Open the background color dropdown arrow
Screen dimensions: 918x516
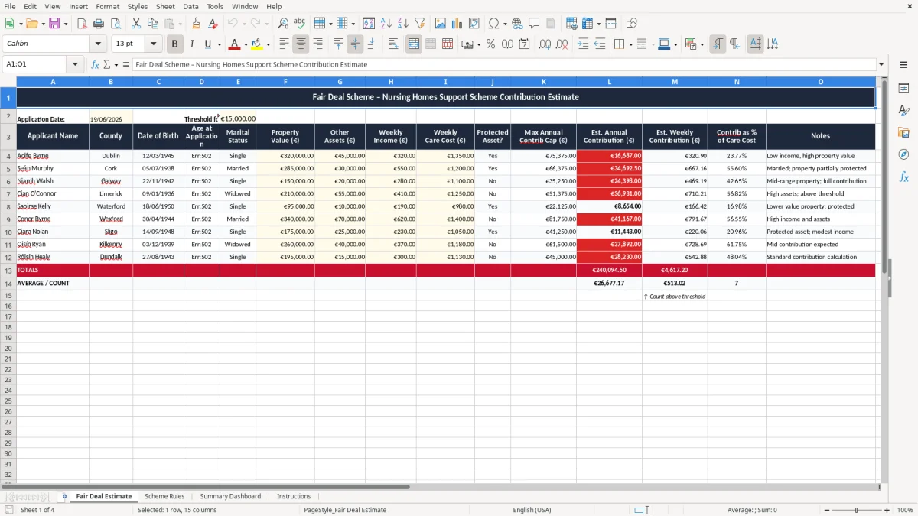(x=268, y=44)
